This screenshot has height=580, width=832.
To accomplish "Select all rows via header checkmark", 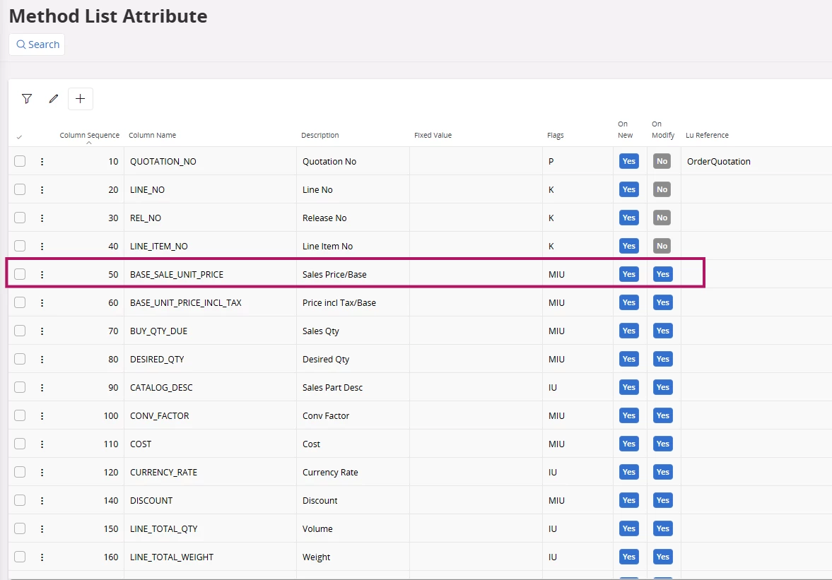I will pyautogui.click(x=19, y=137).
